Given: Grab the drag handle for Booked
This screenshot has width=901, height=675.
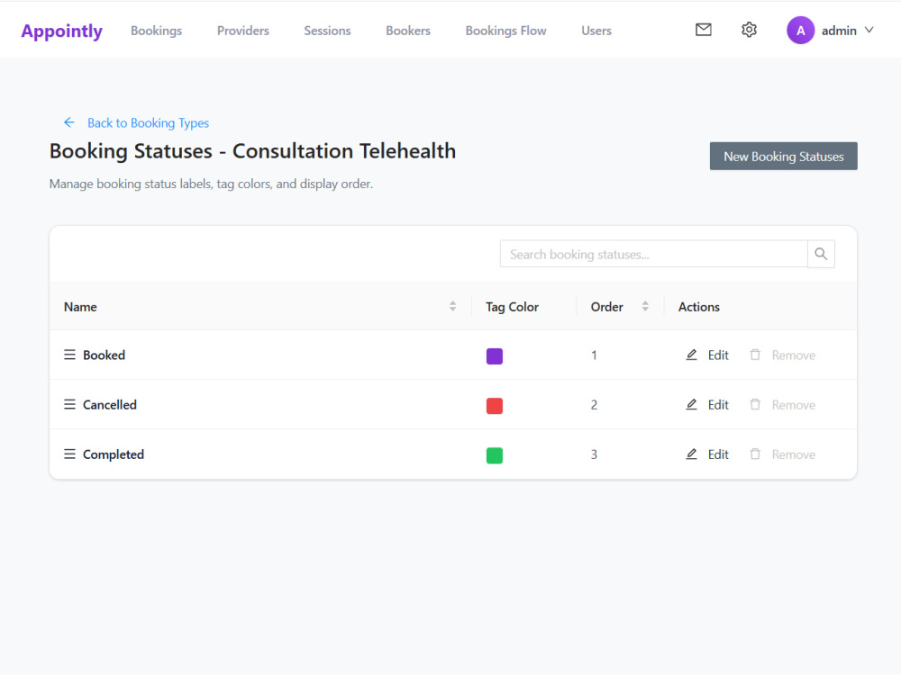Looking at the screenshot, I should coord(69,355).
